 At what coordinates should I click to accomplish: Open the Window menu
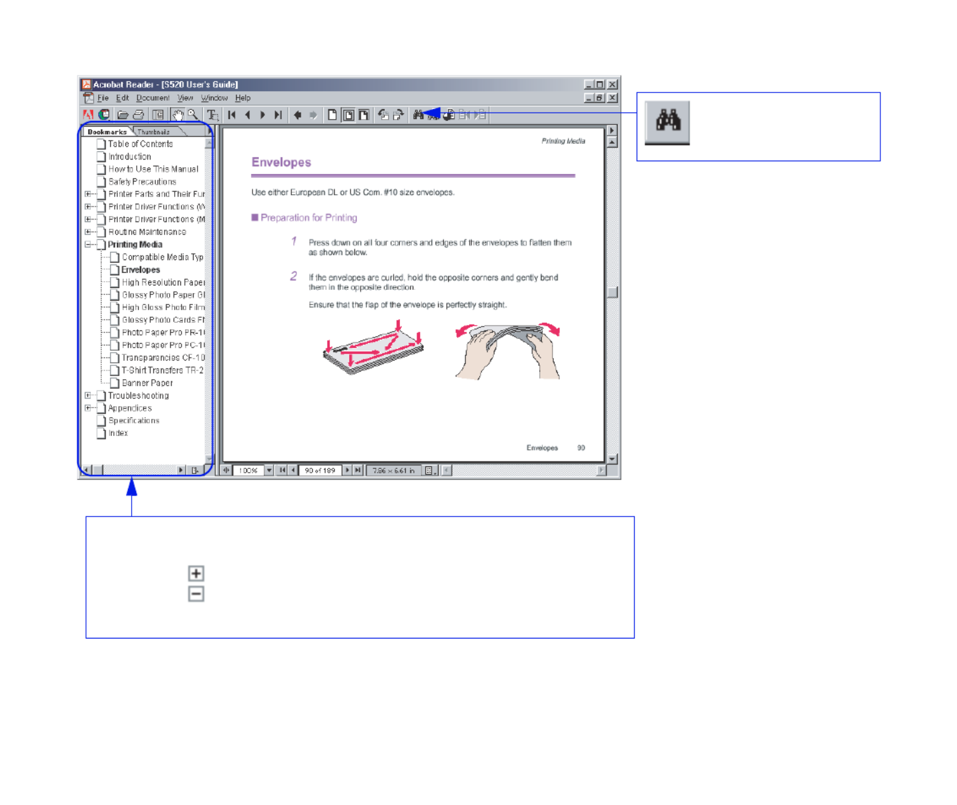pyautogui.click(x=214, y=98)
